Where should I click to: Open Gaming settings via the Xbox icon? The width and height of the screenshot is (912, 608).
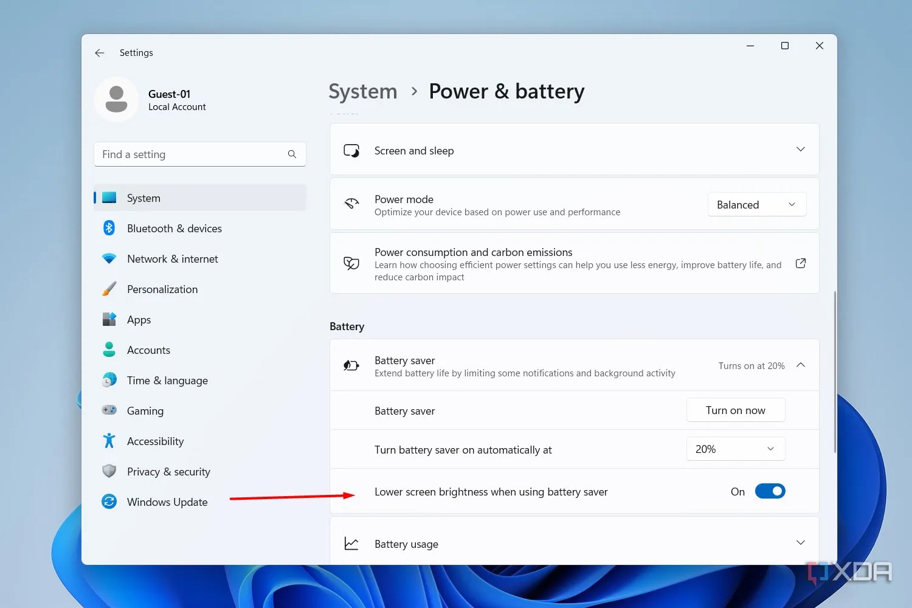[109, 410]
